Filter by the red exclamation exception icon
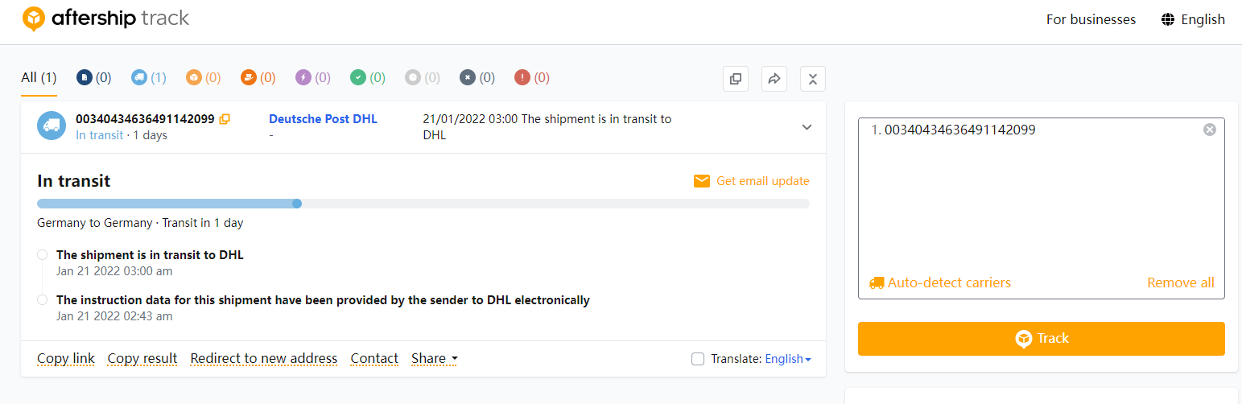The height and width of the screenshot is (404, 1242). pos(522,77)
